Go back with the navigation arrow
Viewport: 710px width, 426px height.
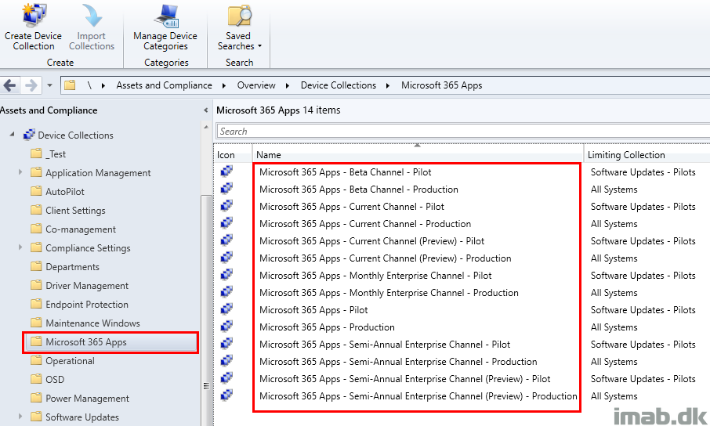click(10, 85)
